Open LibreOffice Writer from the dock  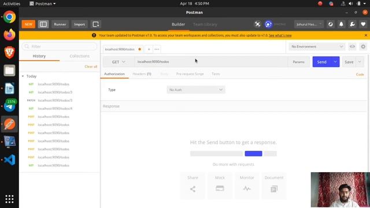point(9,88)
